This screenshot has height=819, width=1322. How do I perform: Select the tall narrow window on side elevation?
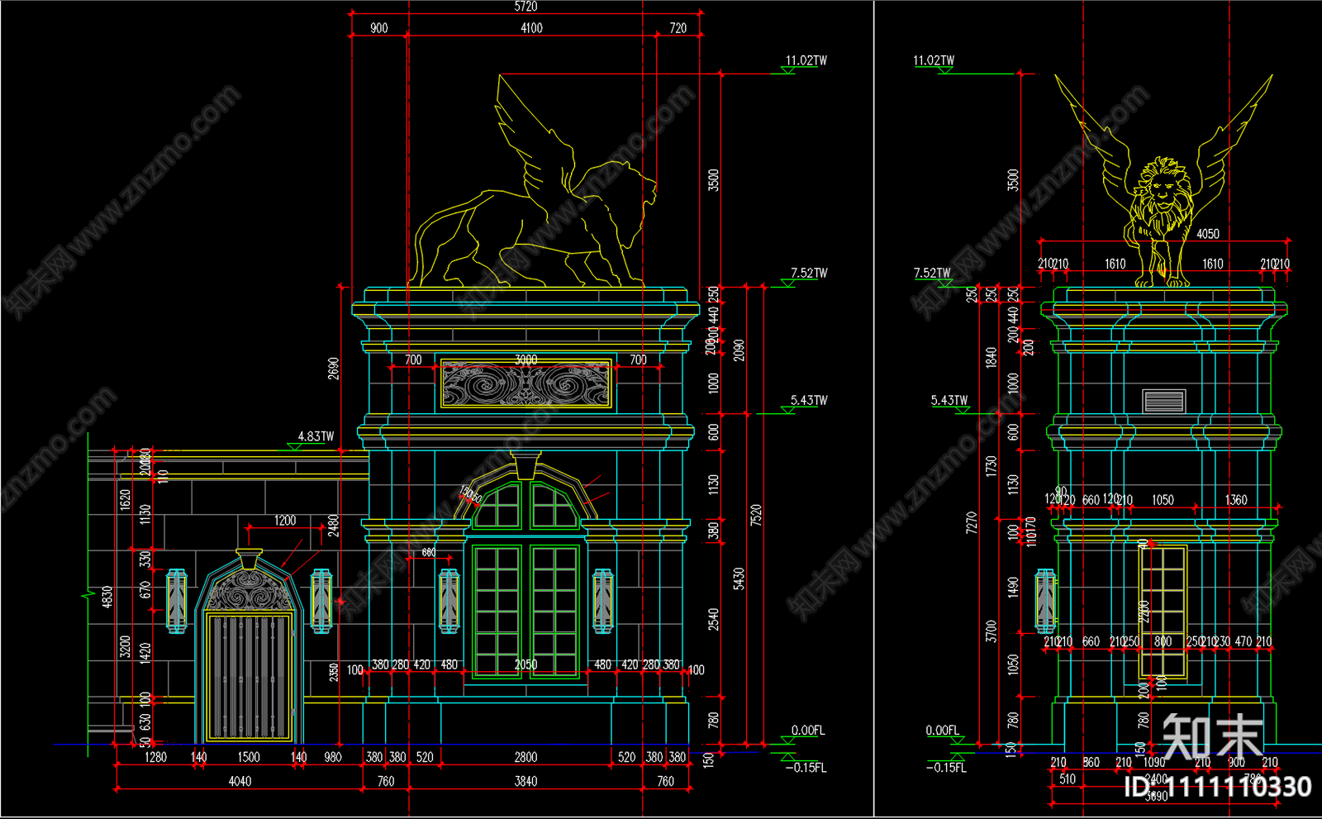pyautogui.click(x=1163, y=612)
